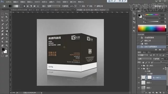Open the 文件(F) menu
The image size is (168, 94).
pos(9,2)
